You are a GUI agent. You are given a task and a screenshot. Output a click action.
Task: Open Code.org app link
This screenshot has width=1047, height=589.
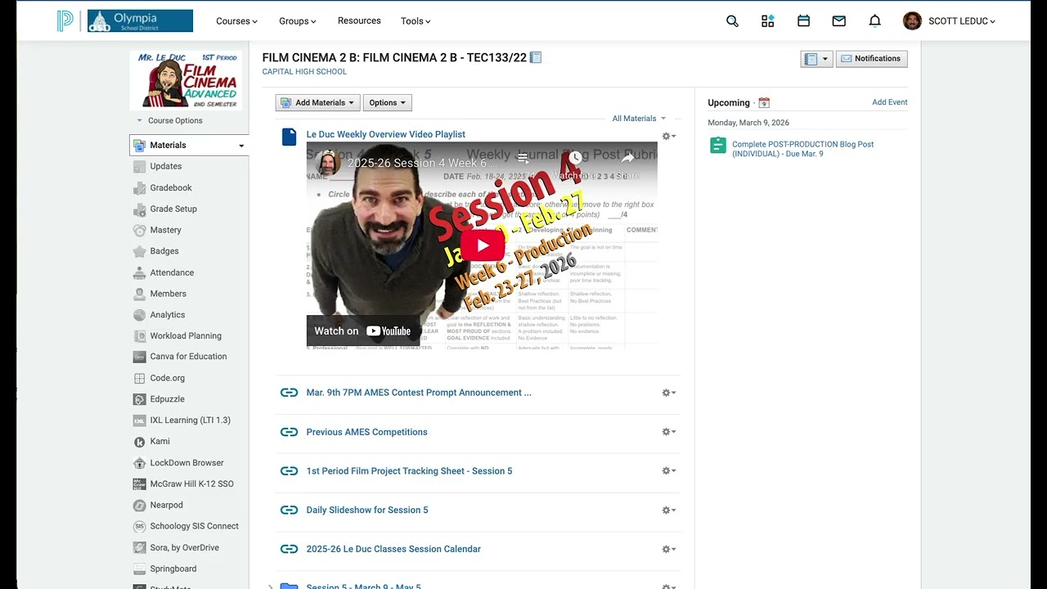click(x=167, y=378)
